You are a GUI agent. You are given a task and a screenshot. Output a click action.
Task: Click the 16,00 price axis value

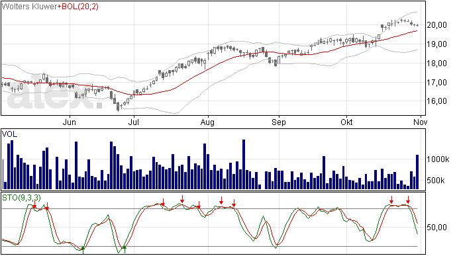click(437, 101)
